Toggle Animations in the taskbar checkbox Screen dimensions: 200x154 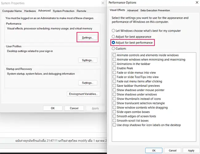(114, 64)
